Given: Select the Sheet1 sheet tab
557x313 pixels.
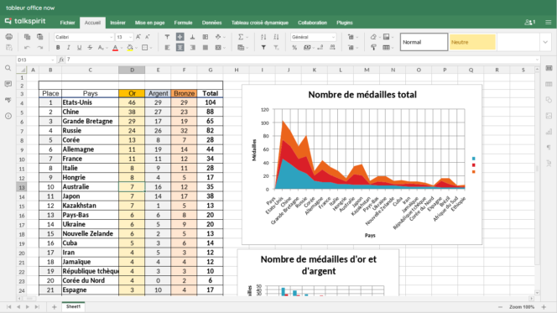Looking at the screenshot, I should tap(73, 306).
